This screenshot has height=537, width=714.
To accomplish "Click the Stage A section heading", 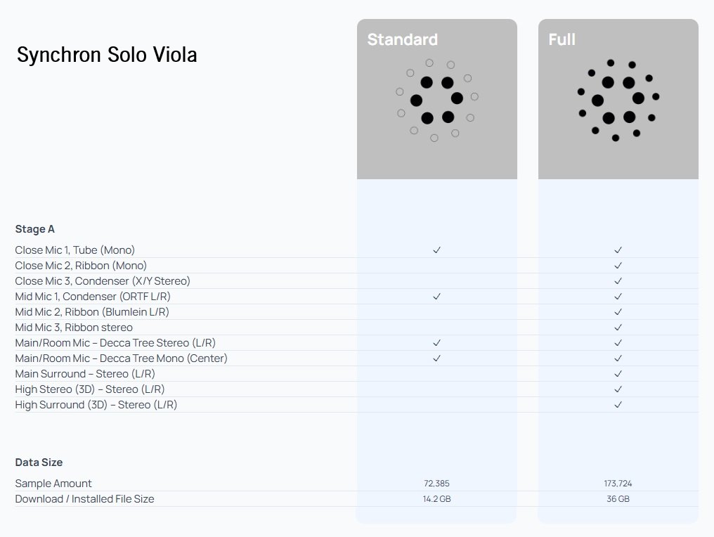I will tap(35, 229).
